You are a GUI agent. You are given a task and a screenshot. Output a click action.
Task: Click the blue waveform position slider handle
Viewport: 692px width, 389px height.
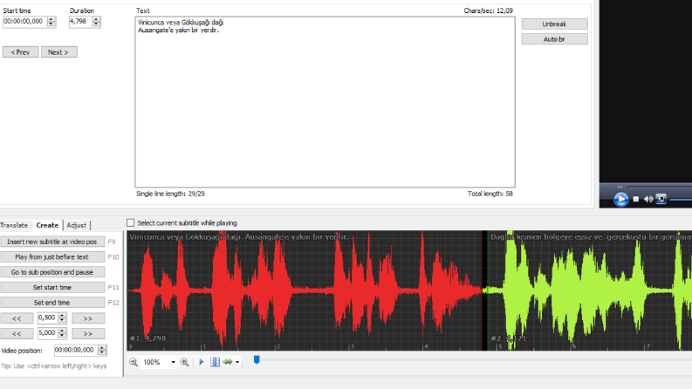click(x=257, y=360)
